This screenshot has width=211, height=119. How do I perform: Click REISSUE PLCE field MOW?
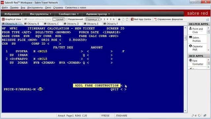click(32, 40)
